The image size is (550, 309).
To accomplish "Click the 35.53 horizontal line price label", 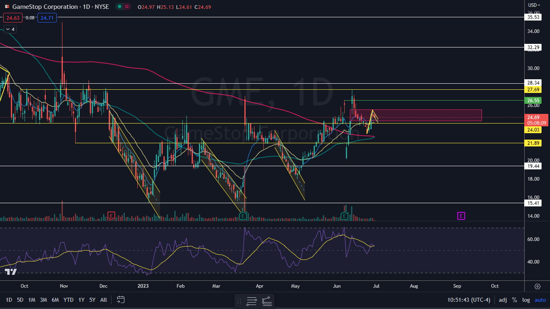I will click(533, 17).
